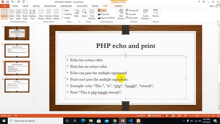Image resolution: width=220 pixels, height=124 pixels.
Task: Toggle Notes pane from ribbon
Action: (x=76, y=13)
